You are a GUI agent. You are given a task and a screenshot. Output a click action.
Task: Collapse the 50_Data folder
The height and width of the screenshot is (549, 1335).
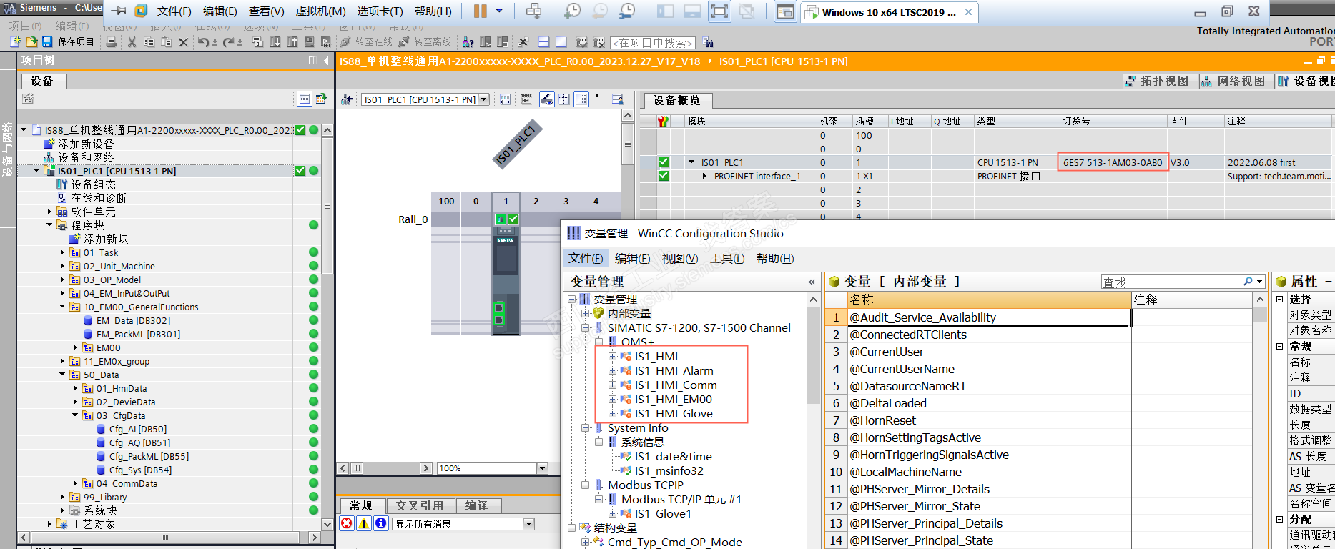point(62,375)
